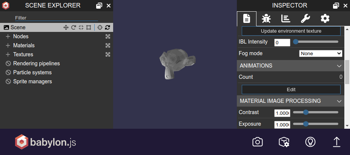Viewport: 350px width, 155px height.
Task: Open model settings cube-gear icon
Action: (284, 142)
